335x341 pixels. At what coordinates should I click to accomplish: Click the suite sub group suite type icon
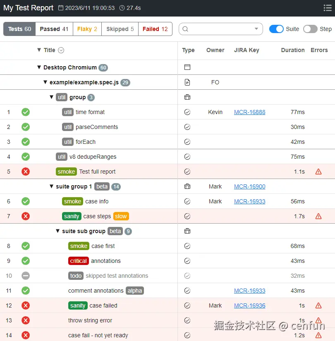tap(187, 231)
